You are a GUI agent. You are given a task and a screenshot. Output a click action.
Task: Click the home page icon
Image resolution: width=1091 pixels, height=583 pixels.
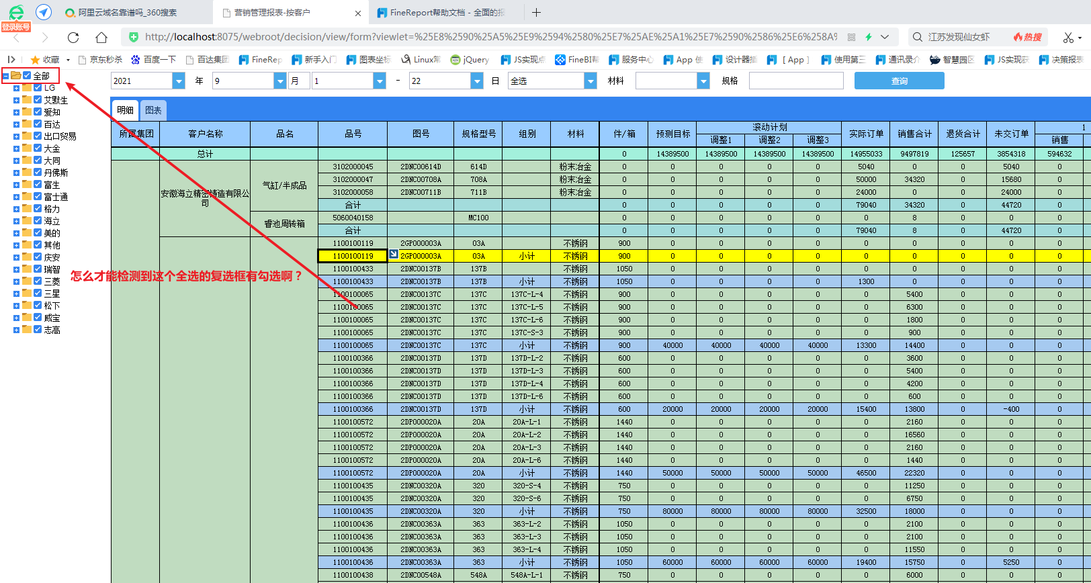(101, 37)
